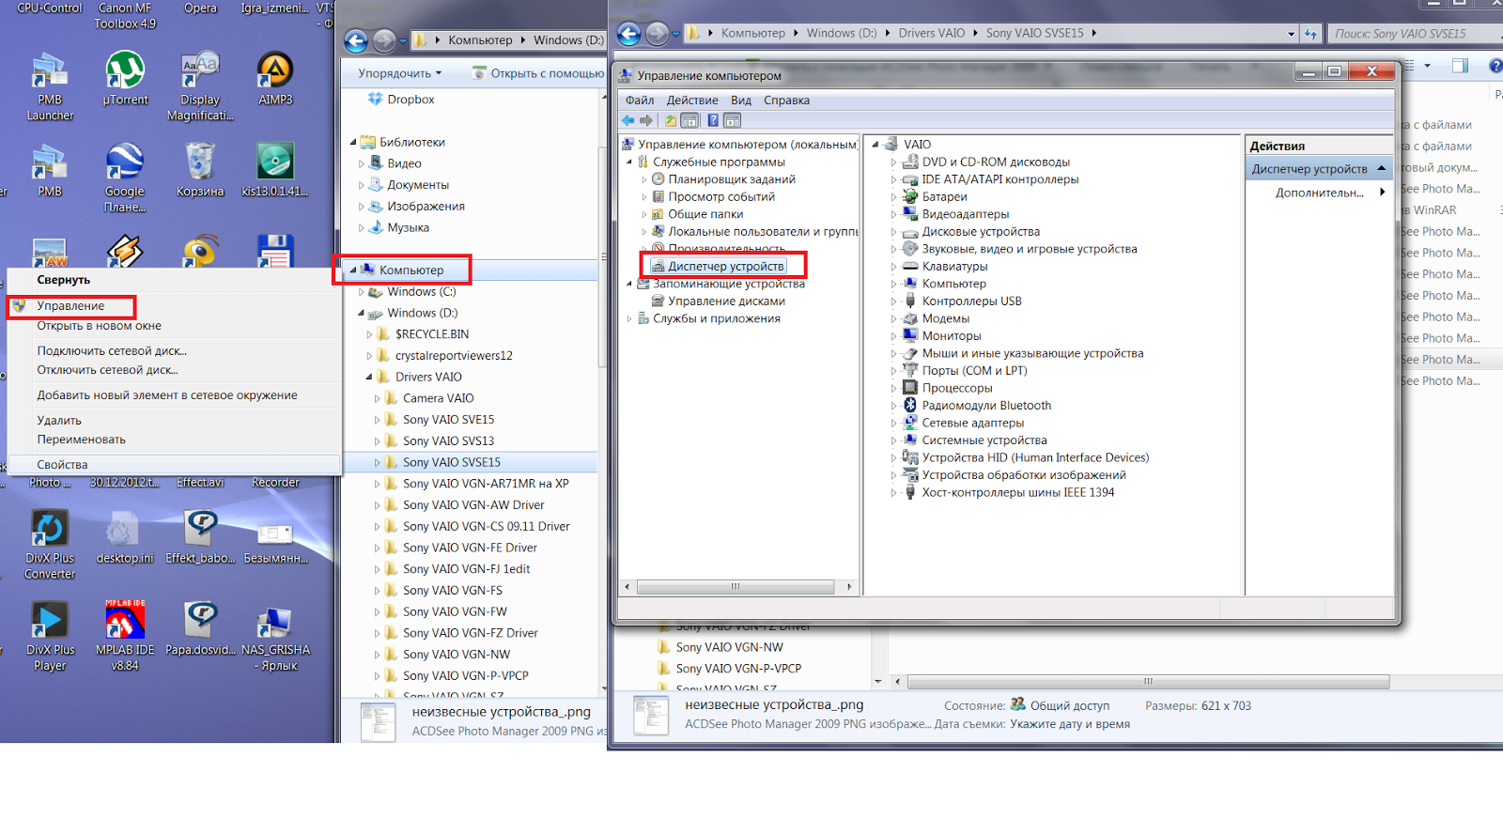The image size is (1503, 834).
Task: Click the Планировщик заданий clock icon
Action: tap(659, 178)
